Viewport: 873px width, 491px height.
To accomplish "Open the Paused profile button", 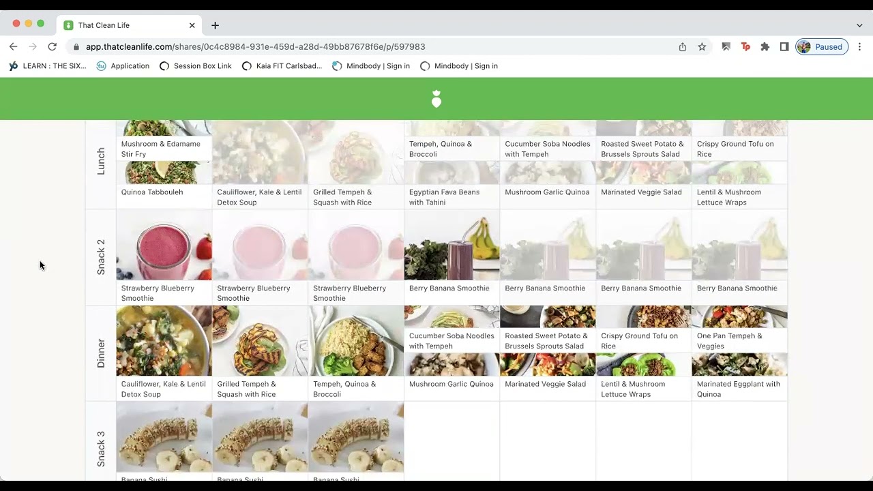I will (x=822, y=47).
